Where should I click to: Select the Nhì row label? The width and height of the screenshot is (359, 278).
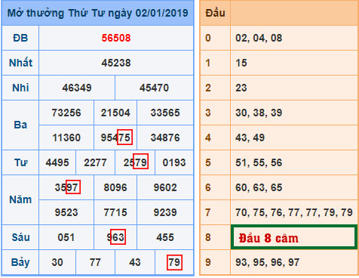click(x=20, y=88)
